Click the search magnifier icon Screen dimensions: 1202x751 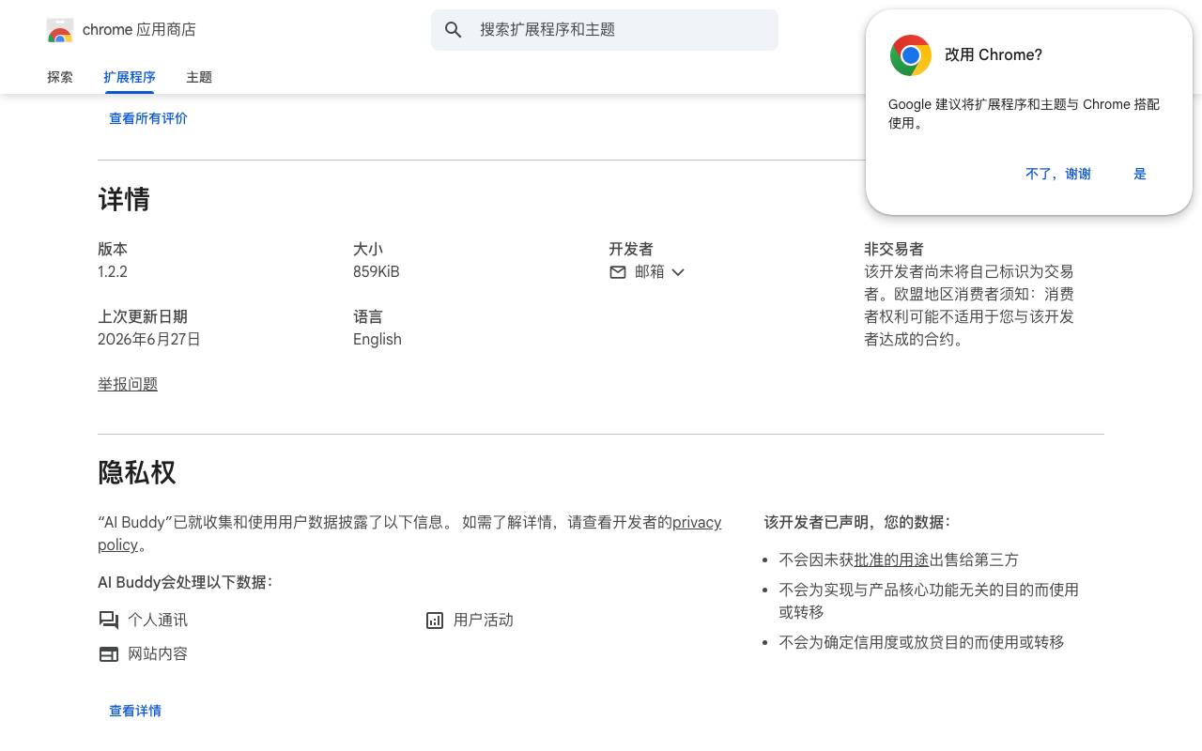[x=454, y=30]
